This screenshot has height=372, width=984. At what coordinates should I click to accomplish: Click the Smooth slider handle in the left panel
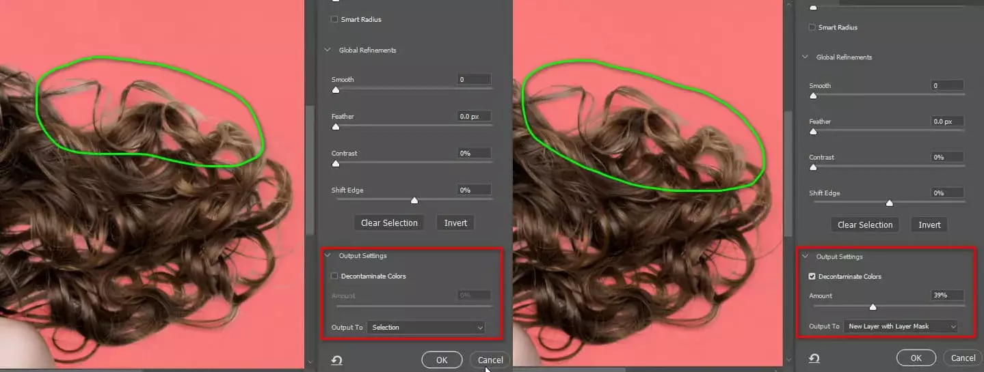pyautogui.click(x=335, y=89)
